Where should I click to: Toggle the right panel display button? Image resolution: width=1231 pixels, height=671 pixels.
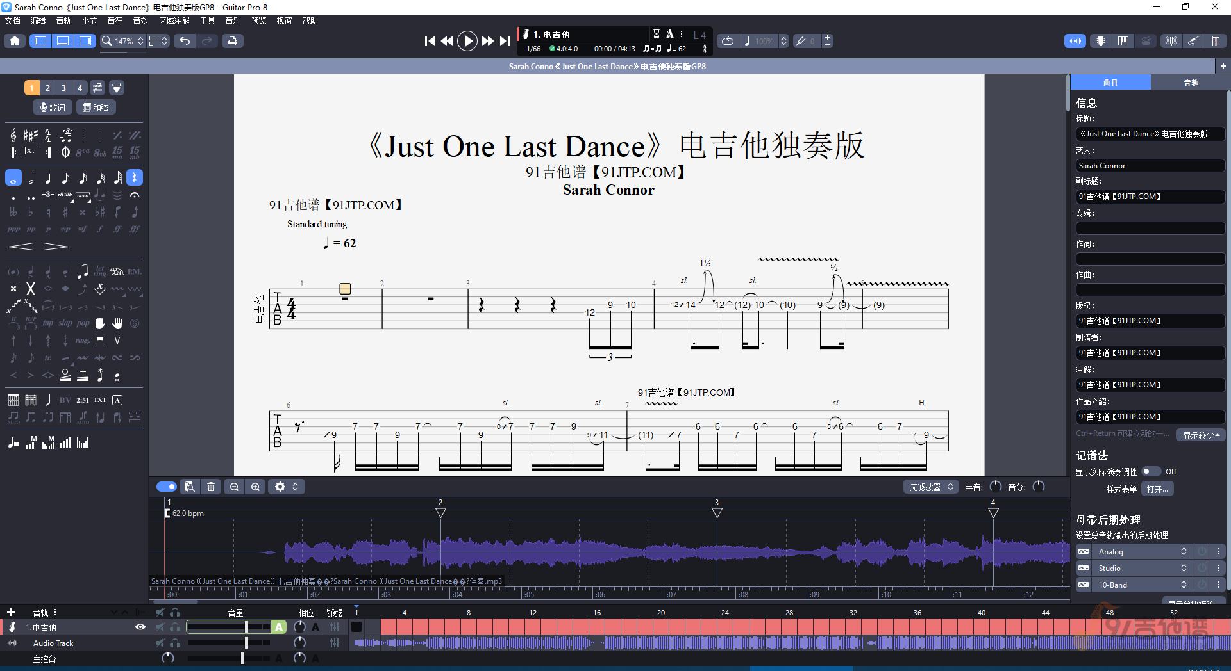pos(85,41)
